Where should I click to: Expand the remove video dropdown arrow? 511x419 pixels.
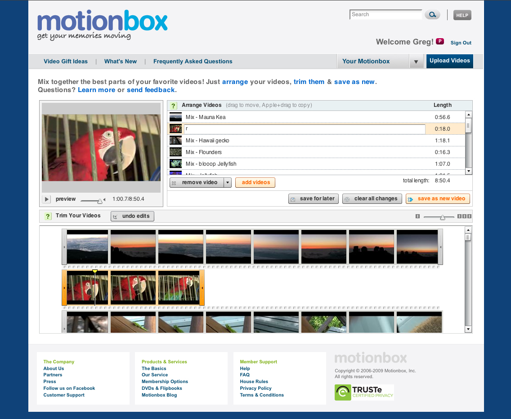[228, 182]
